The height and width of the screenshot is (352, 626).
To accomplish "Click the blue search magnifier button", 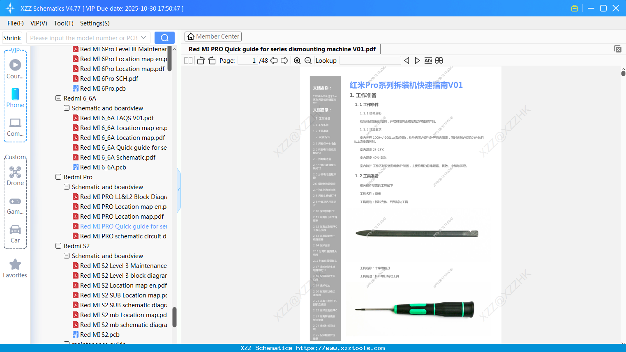I will (x=164, y=38).
